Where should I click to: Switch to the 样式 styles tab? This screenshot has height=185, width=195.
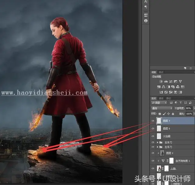(161, 72)
